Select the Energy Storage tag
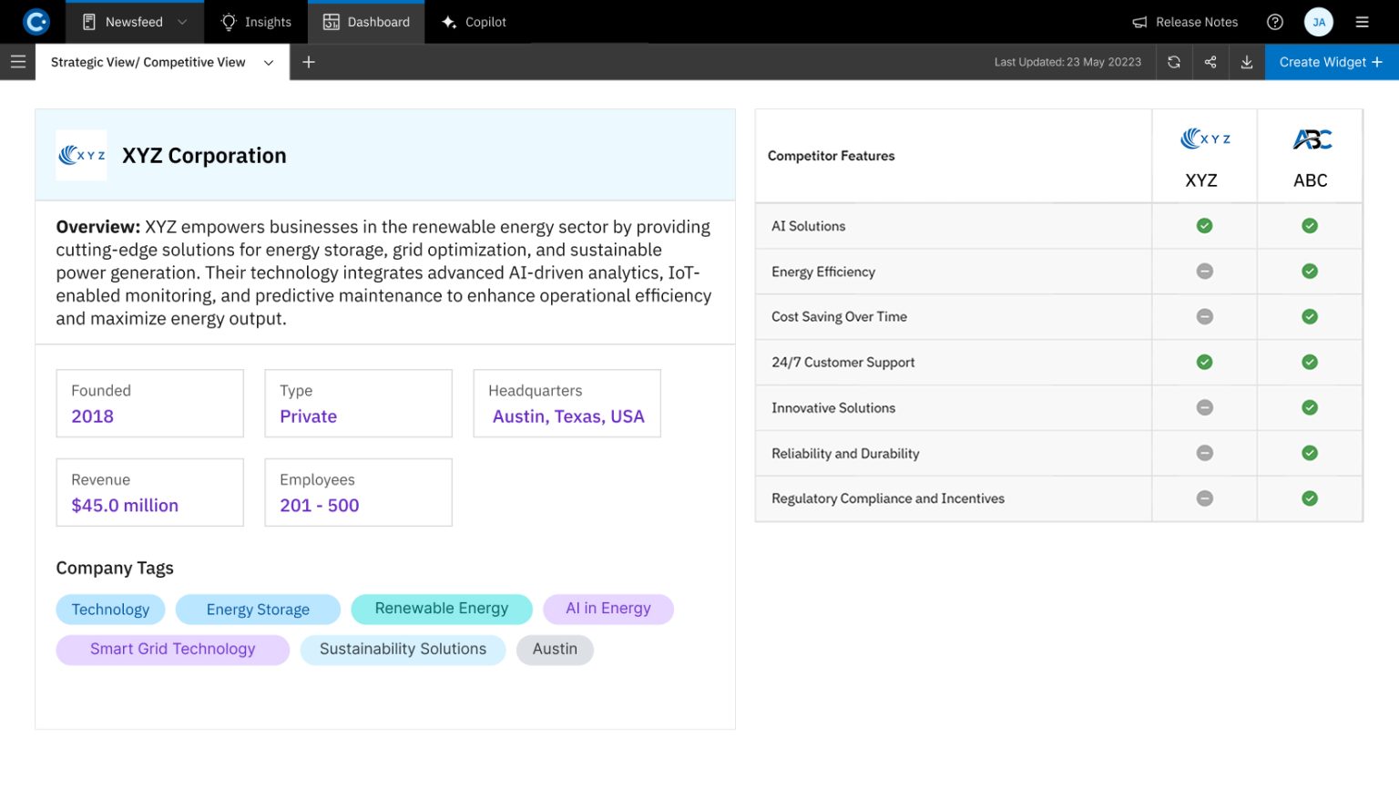Screen dimensions: 1399x811 [x=258, y=610]
